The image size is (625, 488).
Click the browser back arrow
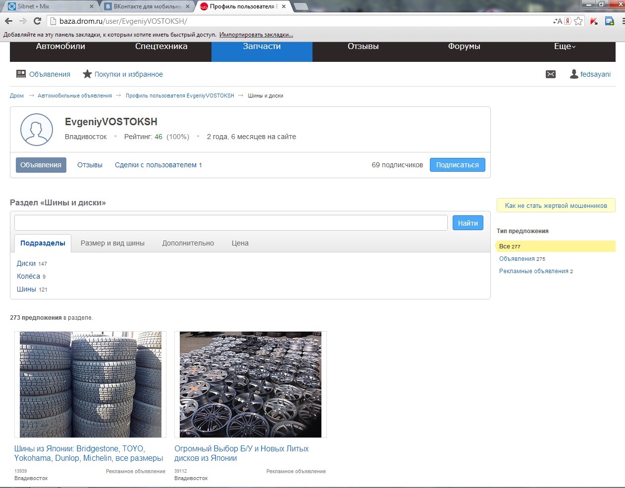(x=8, y=21)
